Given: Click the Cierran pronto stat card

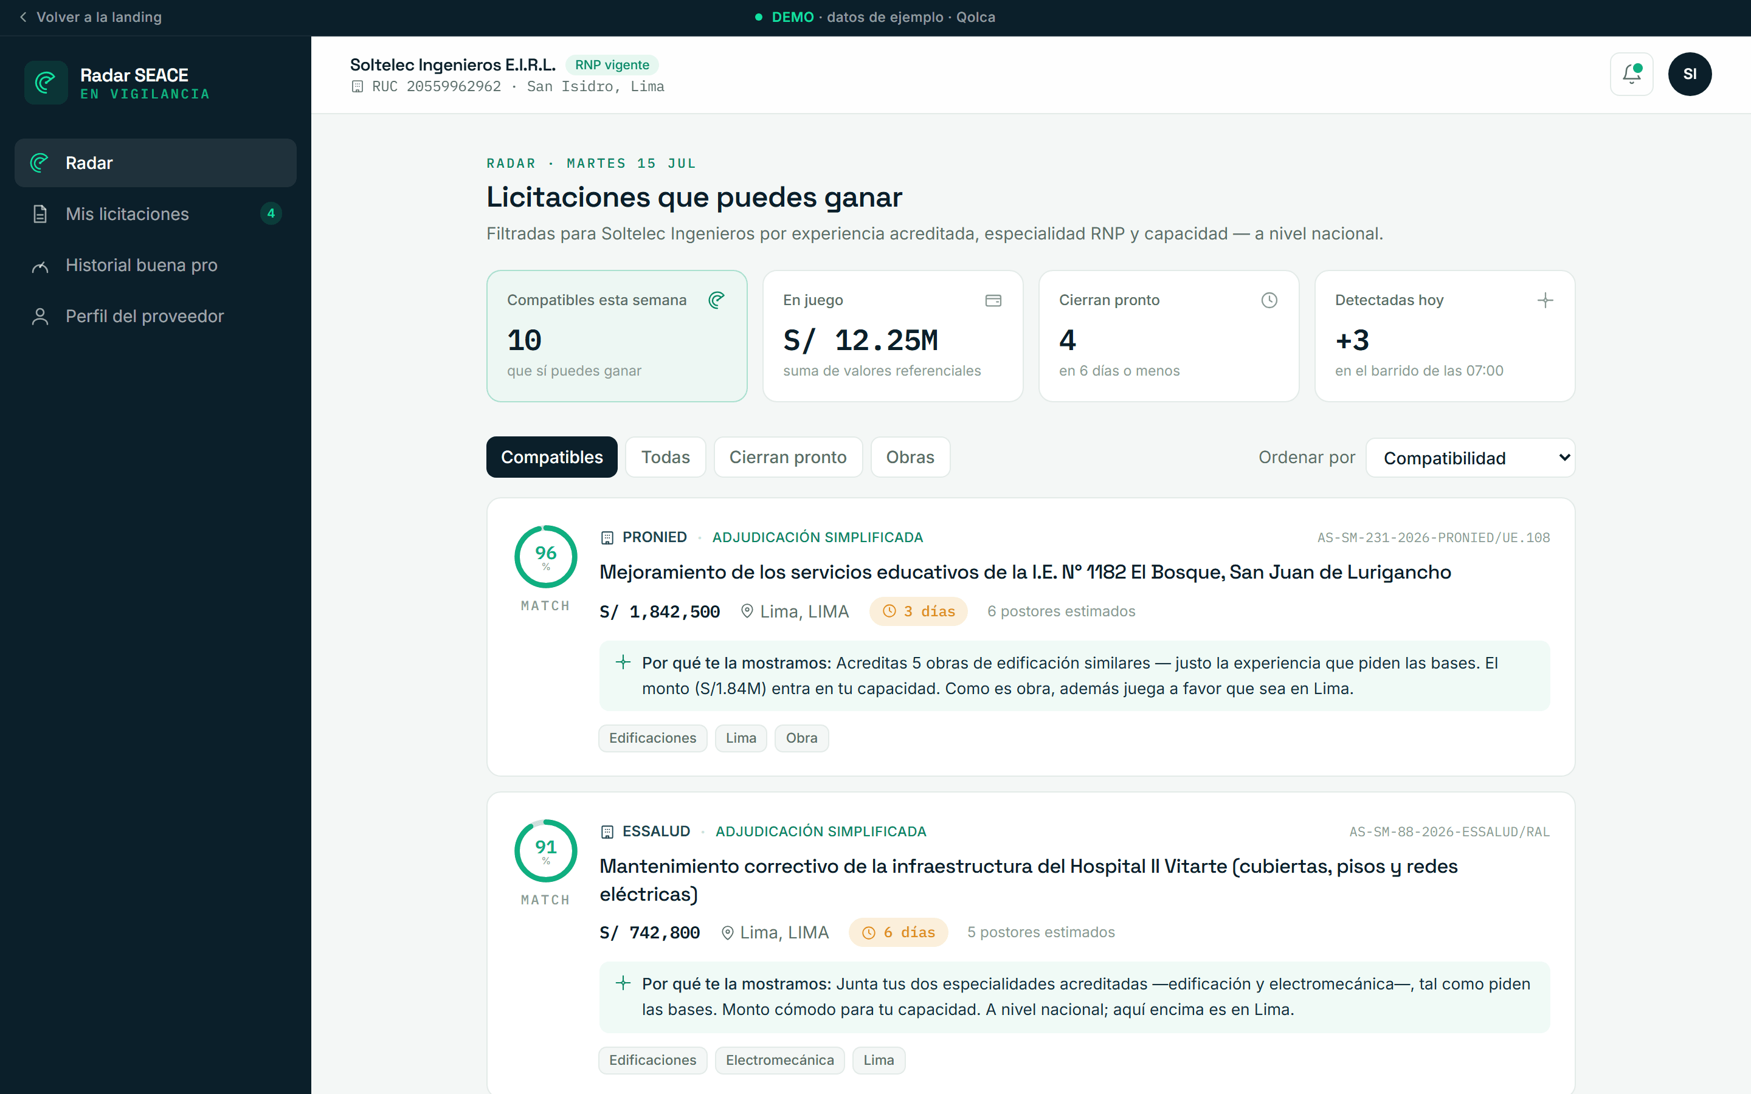Looking at the screenshot, I should pyautogui.click(x=1169, y=335).
